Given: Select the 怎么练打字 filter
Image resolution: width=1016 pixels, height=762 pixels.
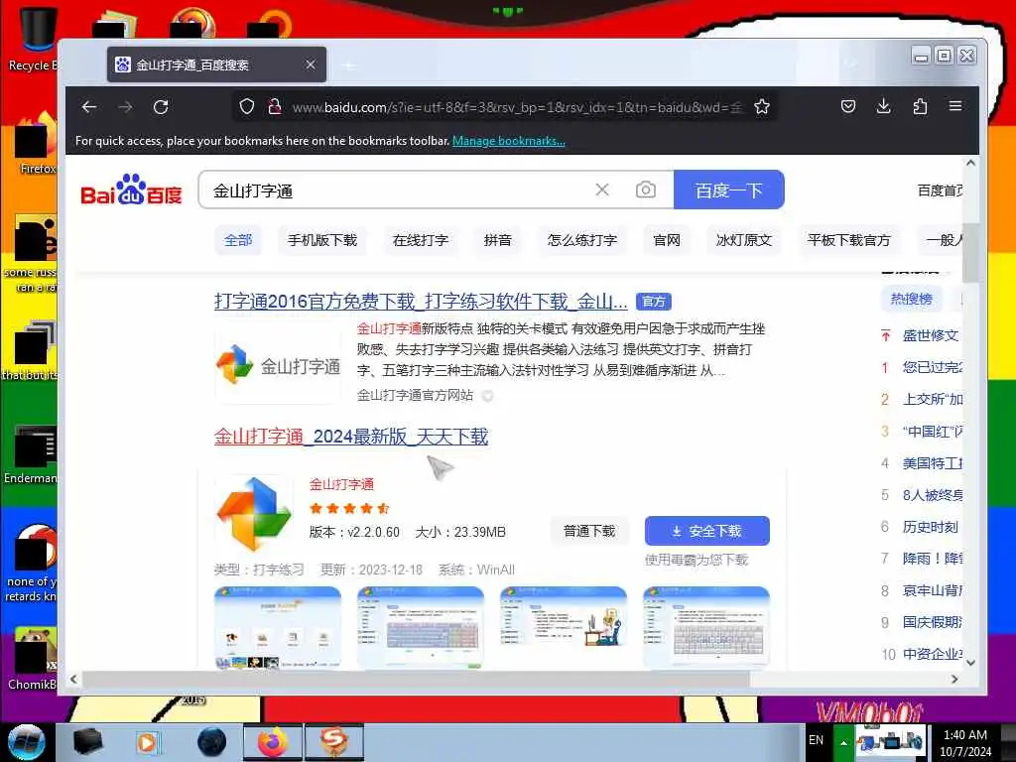Looking at the screenshot, I should (581, 240).
